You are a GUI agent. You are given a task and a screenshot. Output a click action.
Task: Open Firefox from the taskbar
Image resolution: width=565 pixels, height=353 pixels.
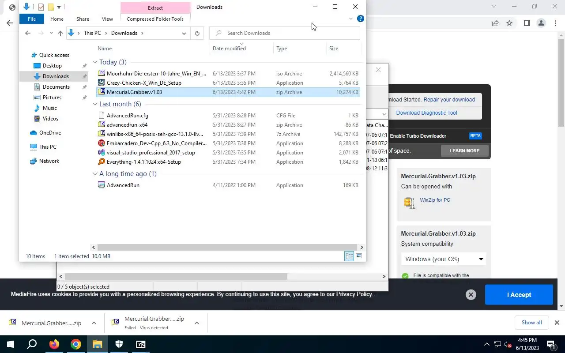tap(54, 344)
